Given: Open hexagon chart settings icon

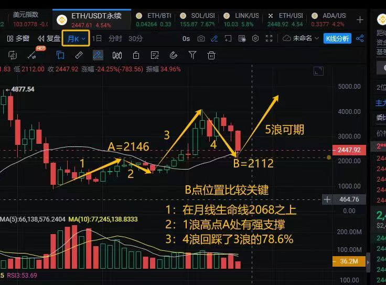Looking at the screenshot, I should coord(255,38).
